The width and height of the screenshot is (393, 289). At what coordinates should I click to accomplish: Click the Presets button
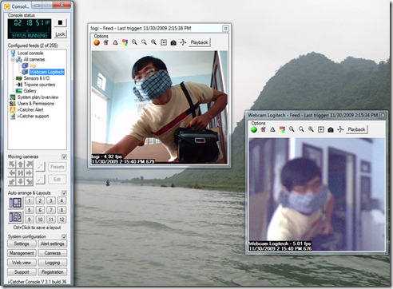tap(58, 167)
